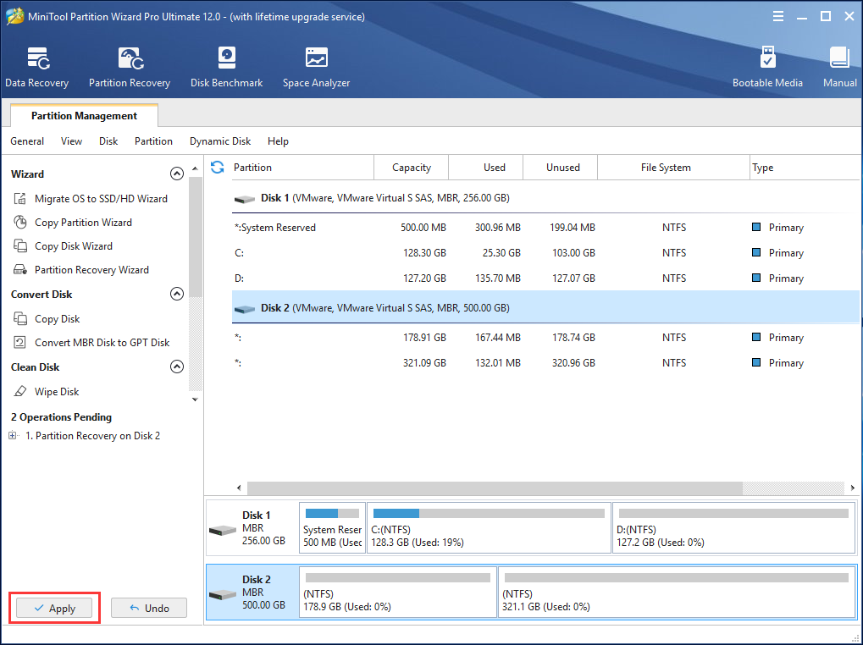Click the Apply button

pyautogui.click(x=54, y=608)
